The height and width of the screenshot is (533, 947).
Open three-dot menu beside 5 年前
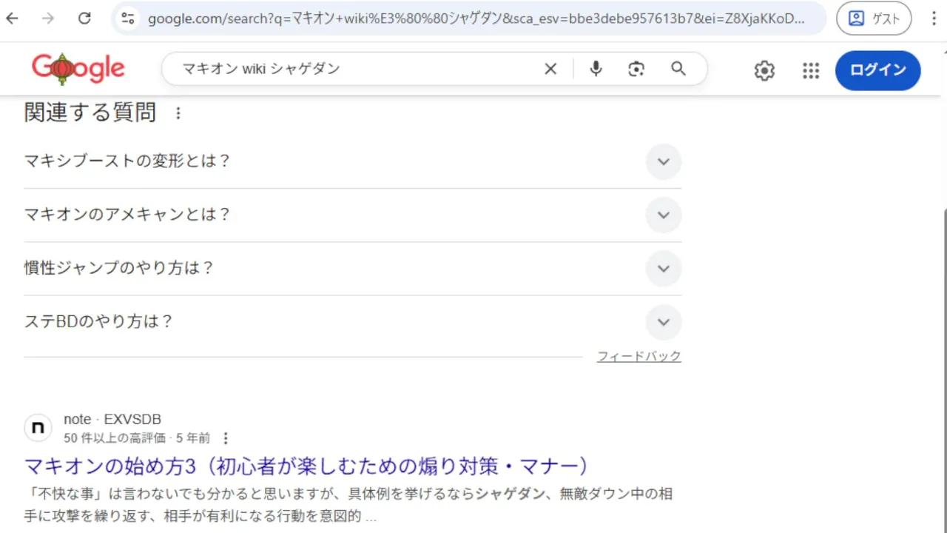point(226,438)
